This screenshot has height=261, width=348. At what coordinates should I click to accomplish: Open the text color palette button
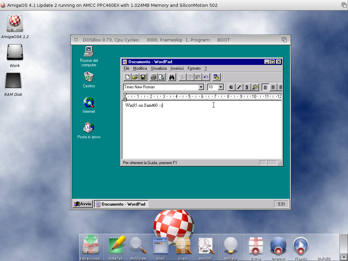tap(255, 87)
